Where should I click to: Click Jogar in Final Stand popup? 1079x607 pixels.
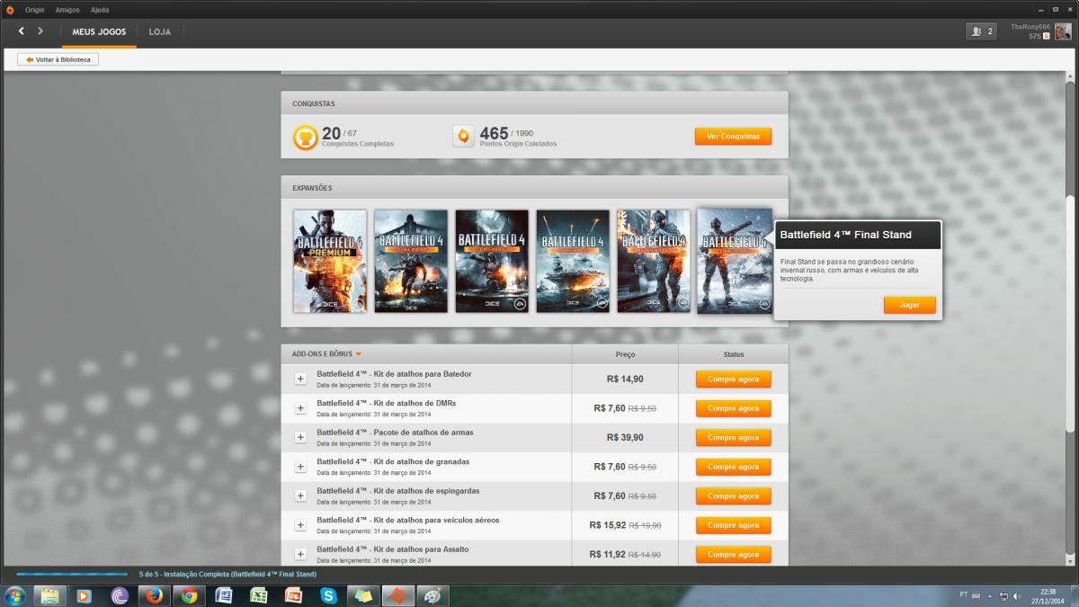tap(909, 305)
